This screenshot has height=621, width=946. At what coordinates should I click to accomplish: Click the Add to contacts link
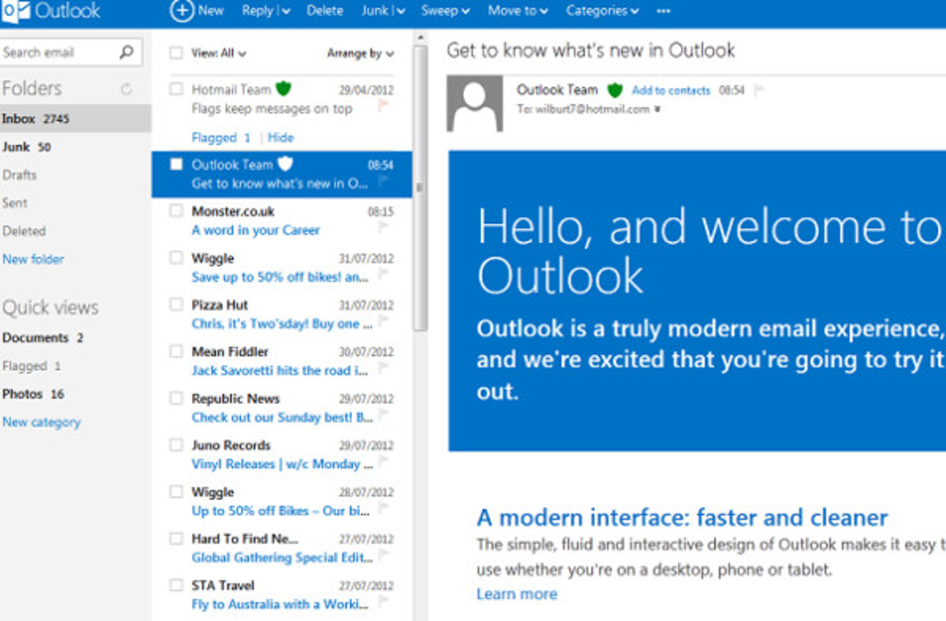coord(671,91)
